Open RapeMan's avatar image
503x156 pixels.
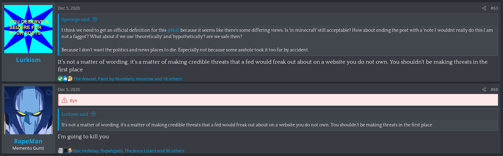click(28, 110)
